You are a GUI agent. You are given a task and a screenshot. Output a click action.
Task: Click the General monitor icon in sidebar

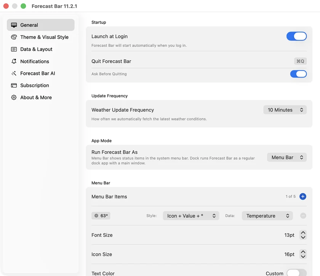coord(14,25)
